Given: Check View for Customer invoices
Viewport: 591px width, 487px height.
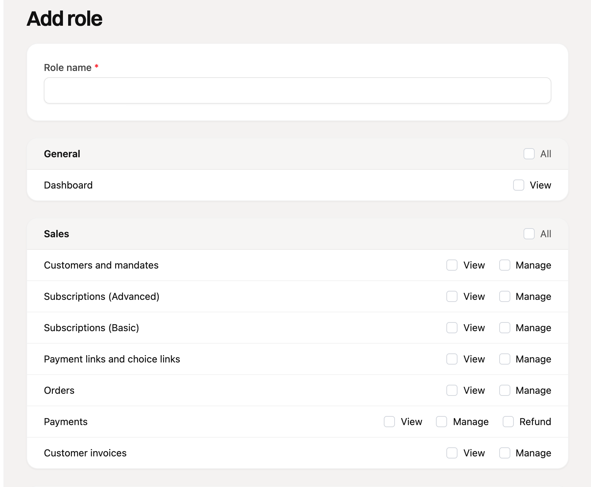Looking at the screenshot, I should pos(452,453).
